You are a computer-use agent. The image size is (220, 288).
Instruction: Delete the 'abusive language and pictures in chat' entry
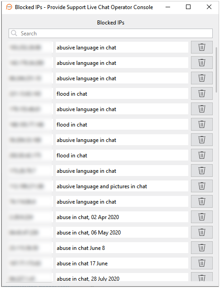point(202,186)
